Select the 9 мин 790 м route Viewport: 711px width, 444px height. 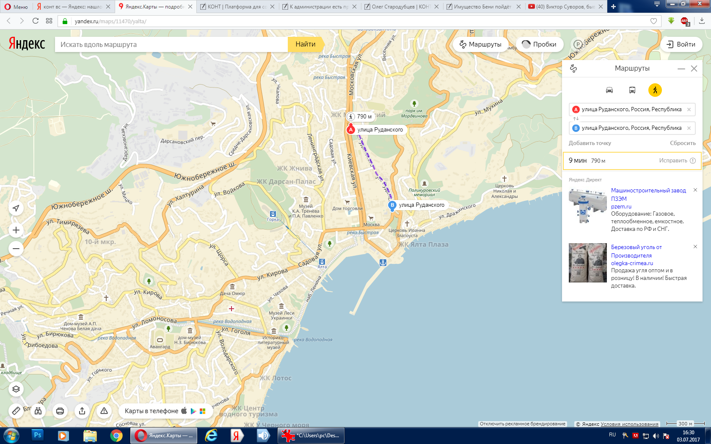632,161
